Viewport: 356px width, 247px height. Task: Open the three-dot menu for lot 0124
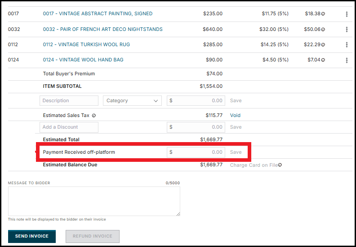(x=347, y=60)
